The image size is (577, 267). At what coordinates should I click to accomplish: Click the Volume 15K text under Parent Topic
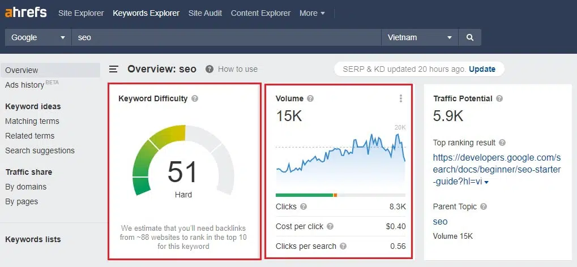[452, 236]
